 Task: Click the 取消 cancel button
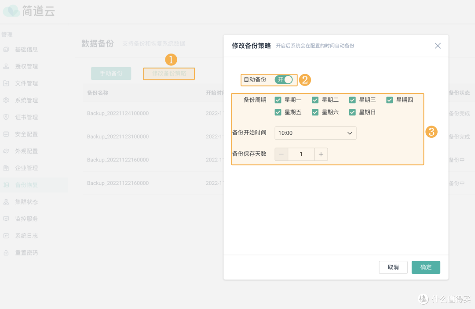coord(393,267)
